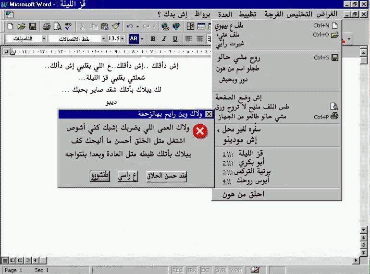
Task: Select the Format Painter brush icon
Action: pos(116,26)
